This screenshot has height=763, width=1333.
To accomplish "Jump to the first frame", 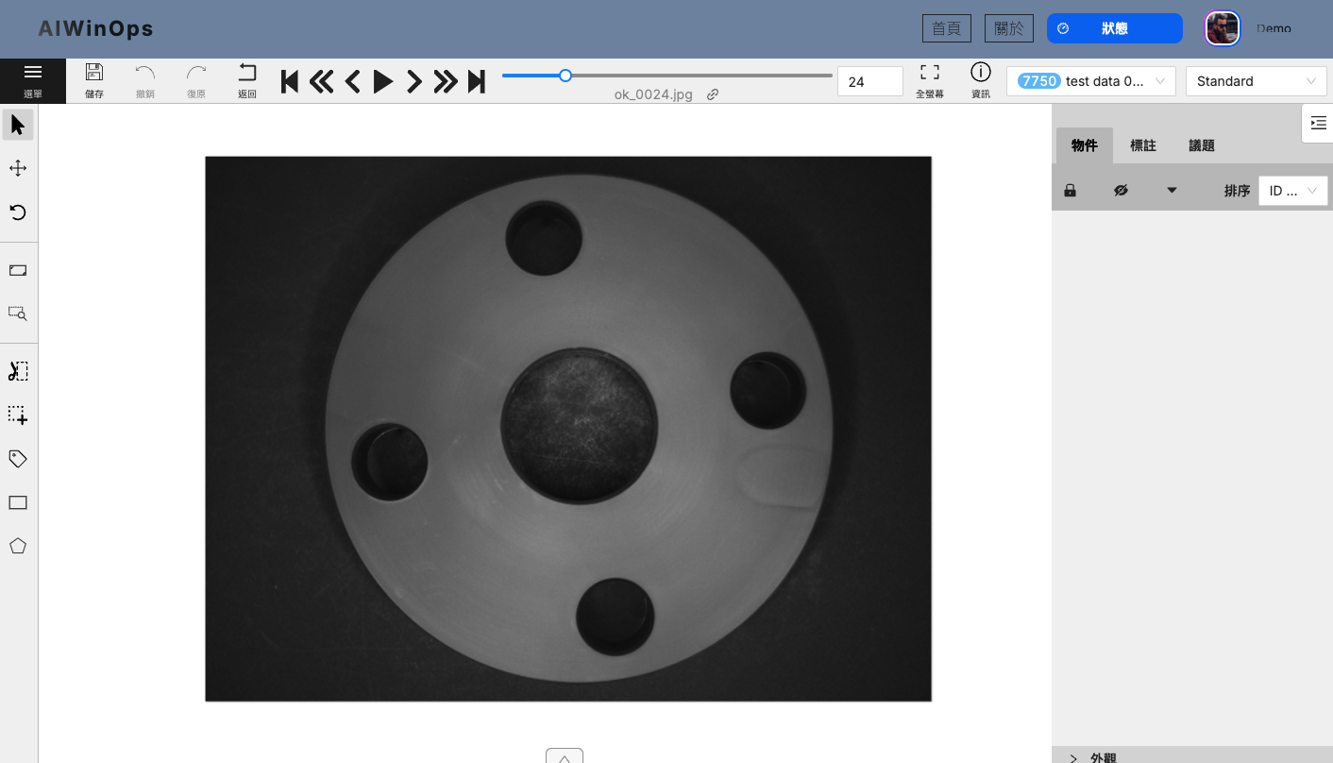I will [x=290, y=81].
